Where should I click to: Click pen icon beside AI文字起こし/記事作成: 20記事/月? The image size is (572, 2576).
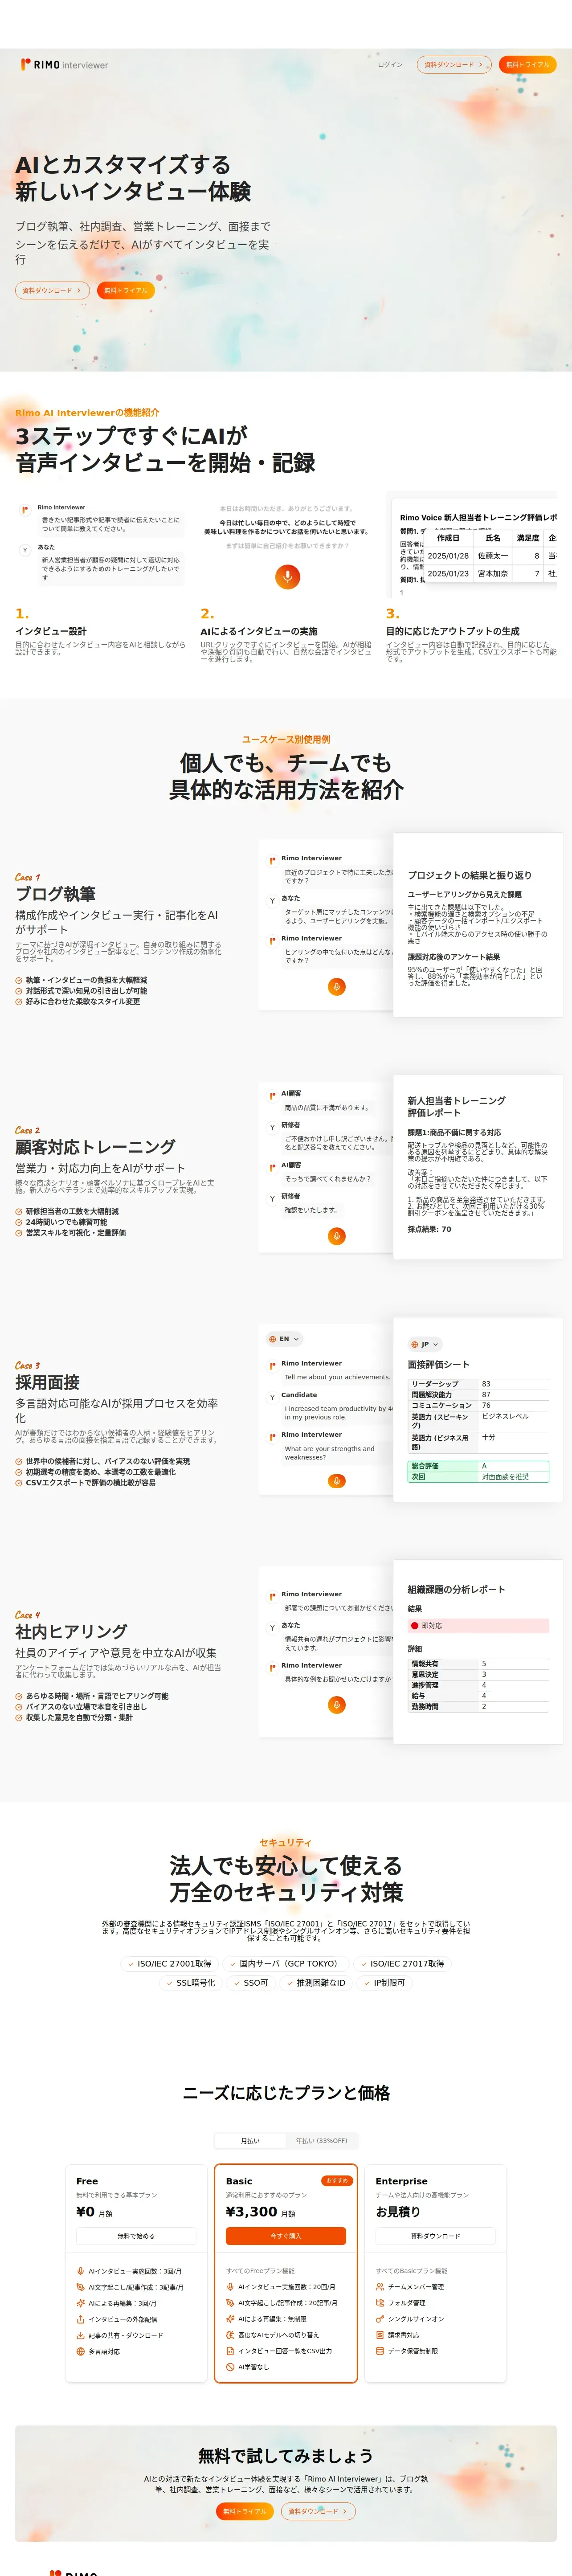(230, 2303)
